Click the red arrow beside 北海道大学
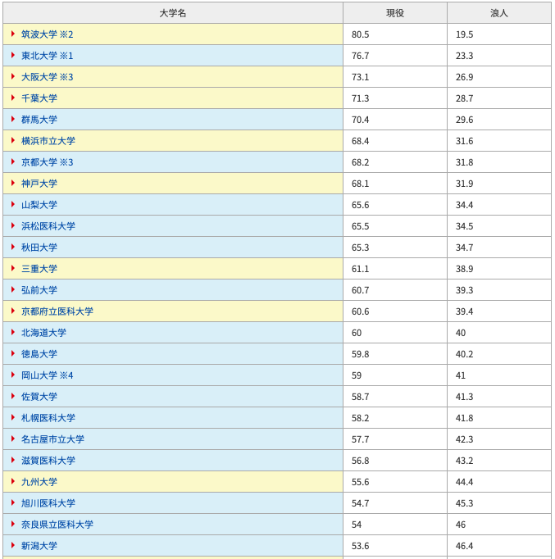The image size is (555, 559). 13,332
